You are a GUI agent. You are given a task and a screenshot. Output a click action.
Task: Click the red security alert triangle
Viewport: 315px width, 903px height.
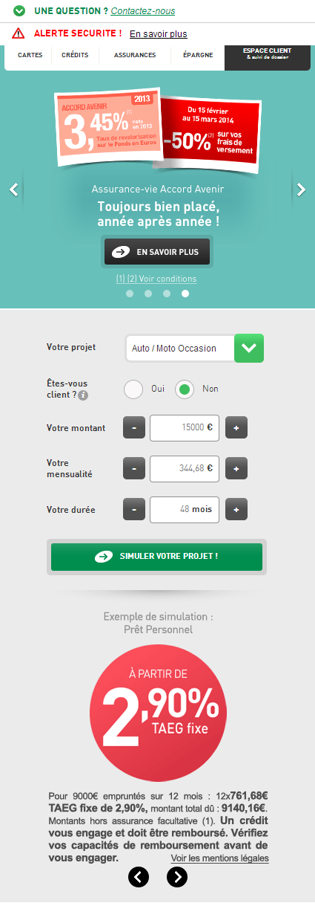click(19, 33)
